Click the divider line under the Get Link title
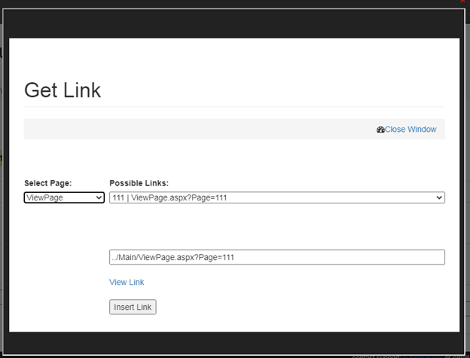Screen dimensions: 470x358 coord(234,107)
